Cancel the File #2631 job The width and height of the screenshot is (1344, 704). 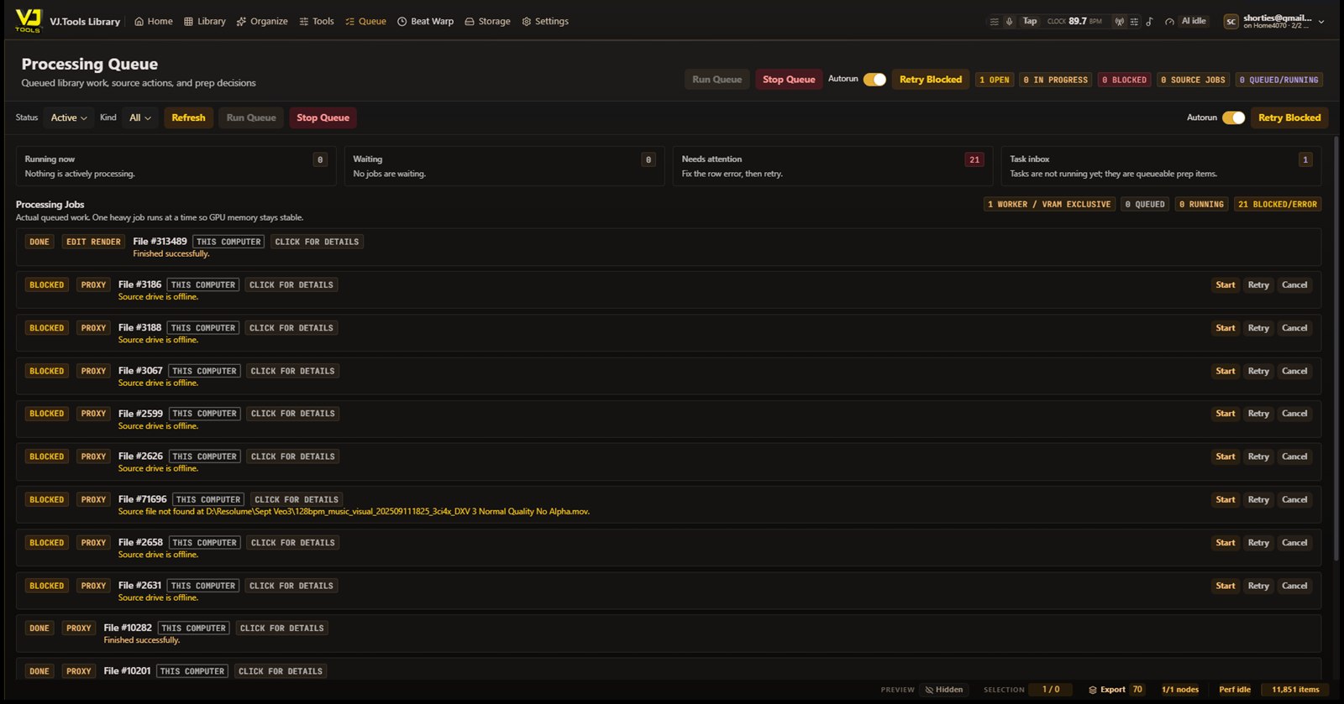click(1294, 586)
